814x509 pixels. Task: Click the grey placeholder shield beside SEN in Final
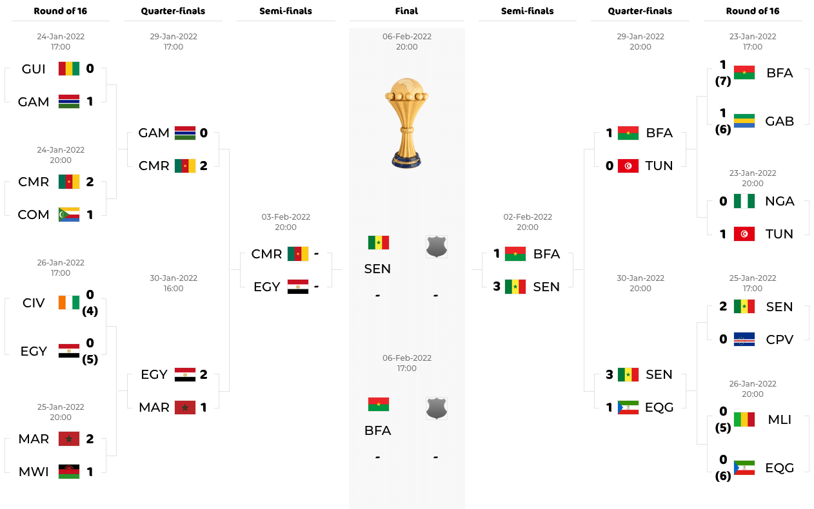coord(437,246)
